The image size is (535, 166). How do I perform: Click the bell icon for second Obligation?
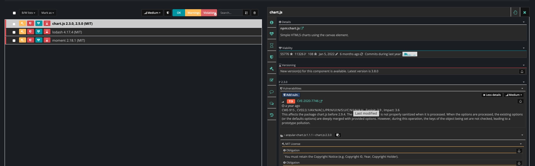[x=519, y=163]
